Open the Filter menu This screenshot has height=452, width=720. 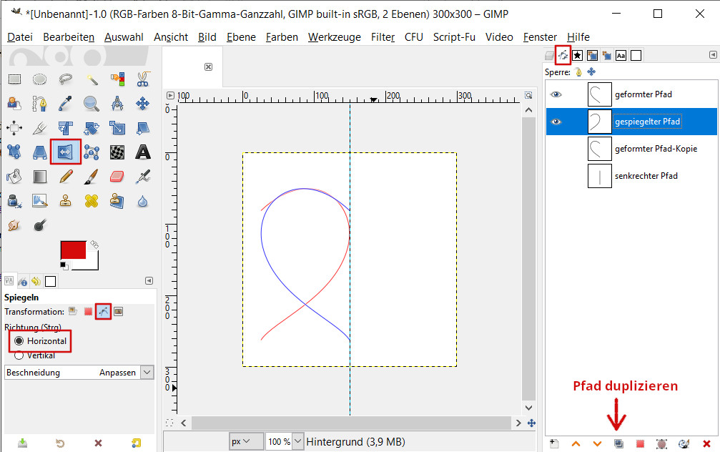click(383, 37)
